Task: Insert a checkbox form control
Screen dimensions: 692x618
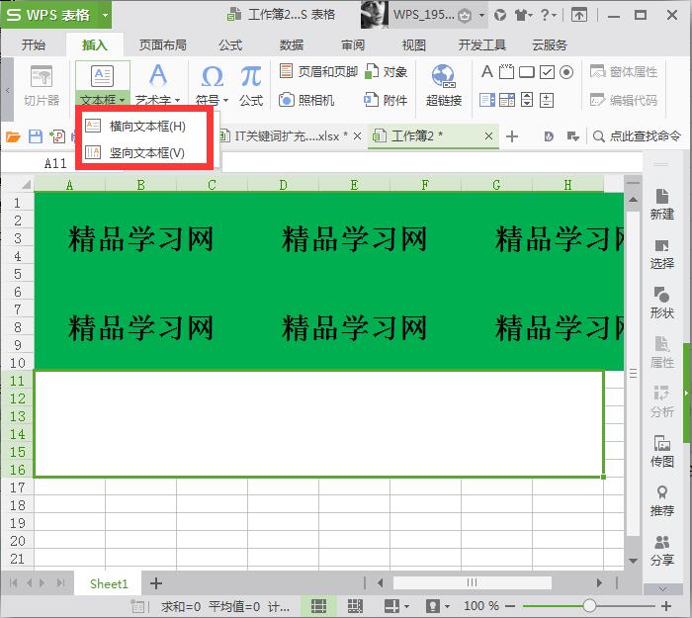Action: [x=547, y=71]
